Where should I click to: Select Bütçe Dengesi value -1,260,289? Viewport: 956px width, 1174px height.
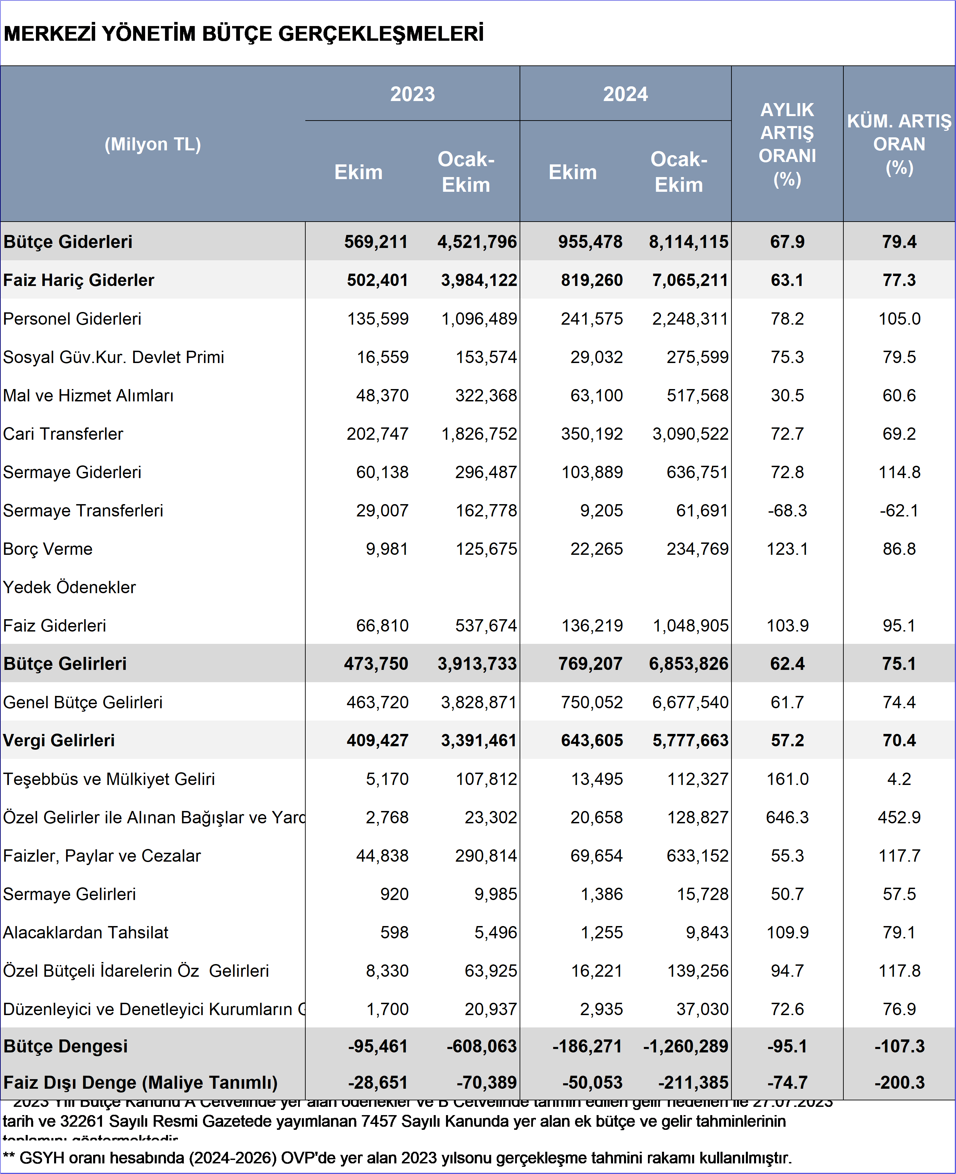[686, 1046]
